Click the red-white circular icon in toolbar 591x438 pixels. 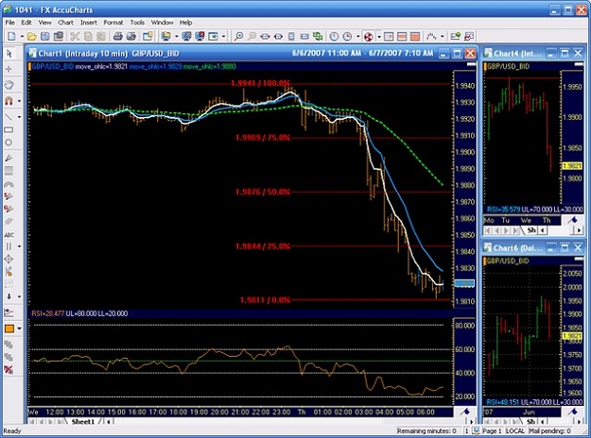coord(369,37)
